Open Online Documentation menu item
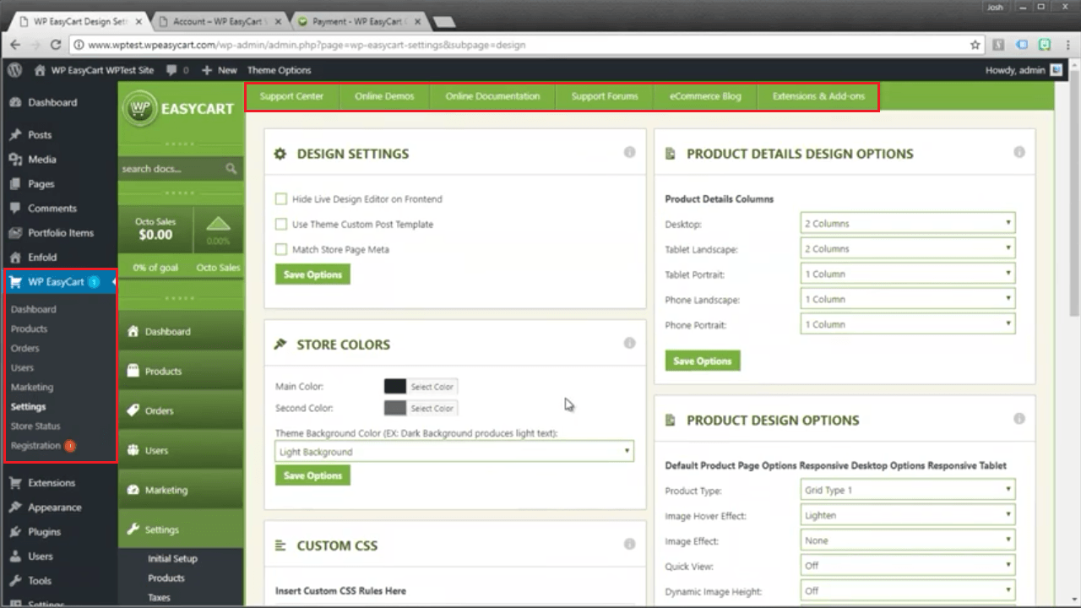Screen dimensions: 1081x608 [x=492, y=96]
